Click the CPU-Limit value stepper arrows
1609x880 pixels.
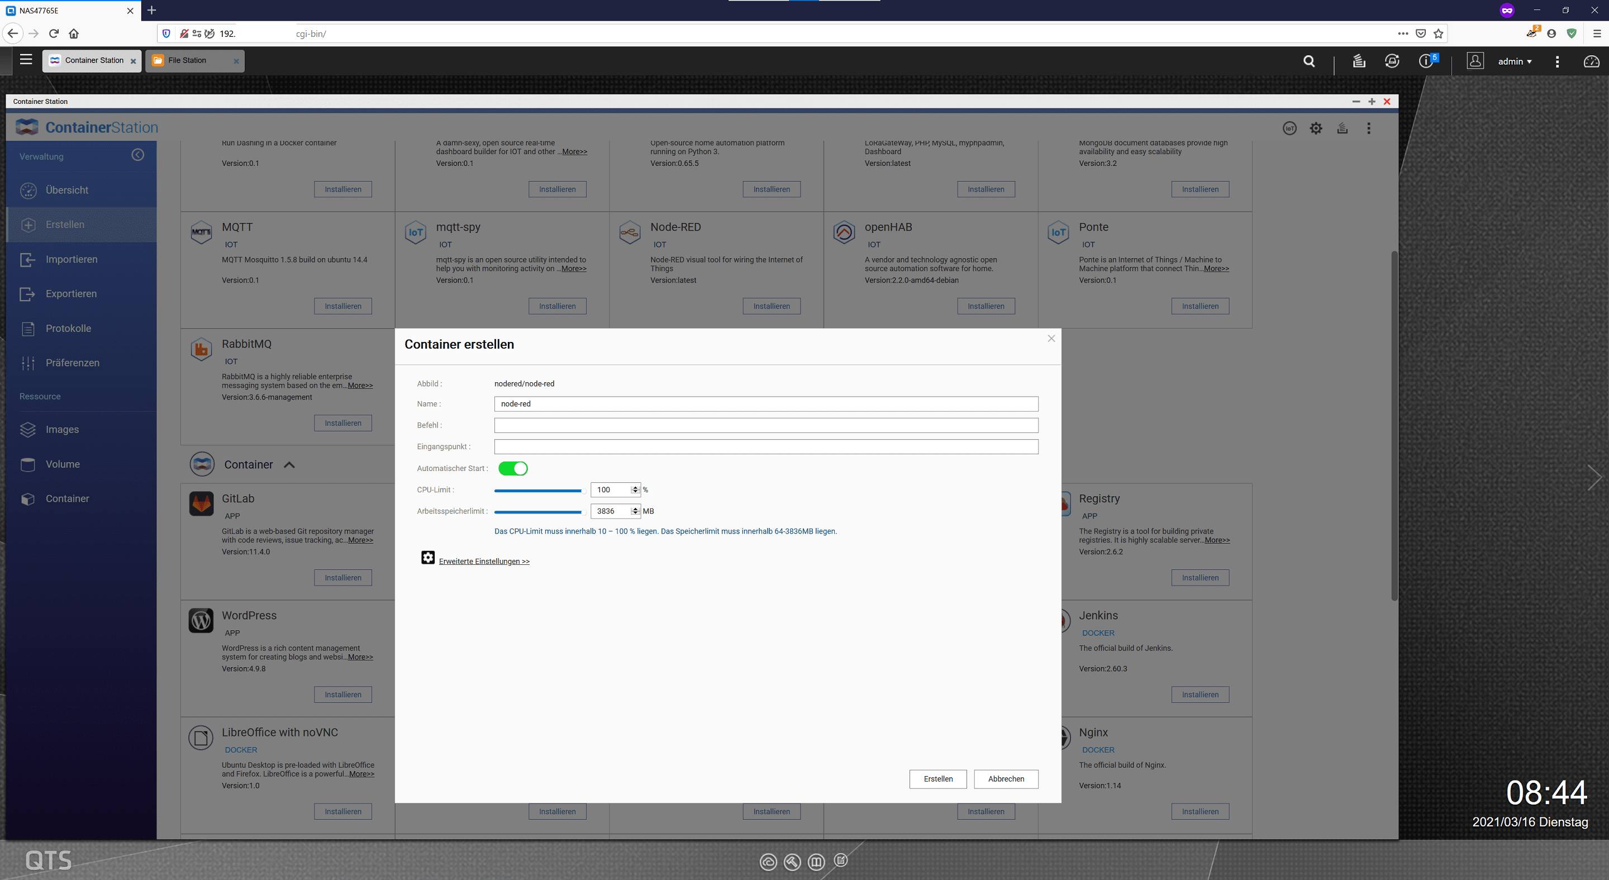[x=635, y=489]
